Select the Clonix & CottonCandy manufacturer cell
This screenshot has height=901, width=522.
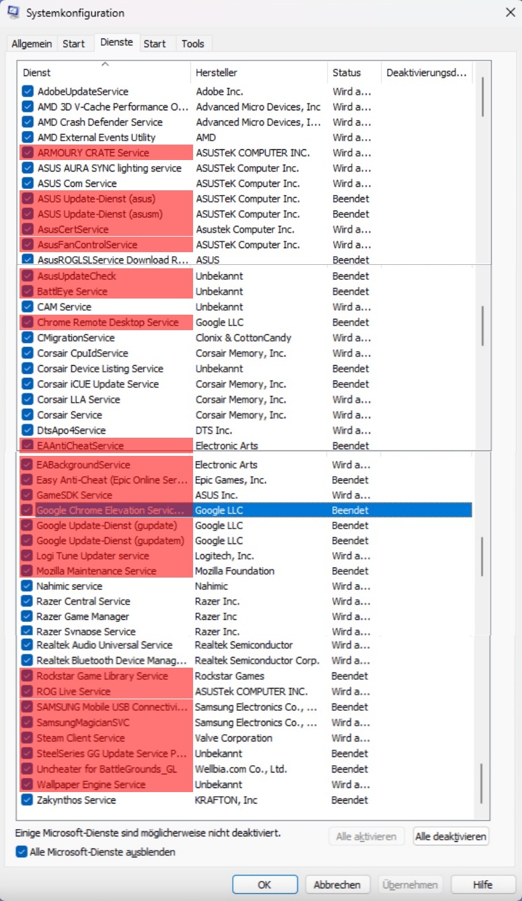point(244,338)
